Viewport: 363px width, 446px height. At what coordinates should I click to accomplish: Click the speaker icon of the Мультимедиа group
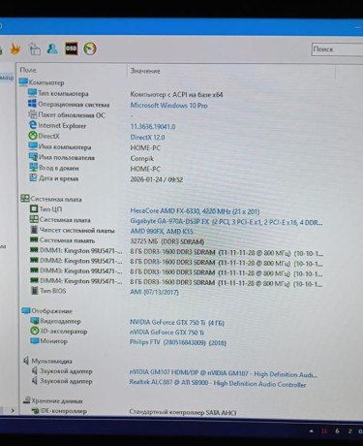click(x=26, y=361)
